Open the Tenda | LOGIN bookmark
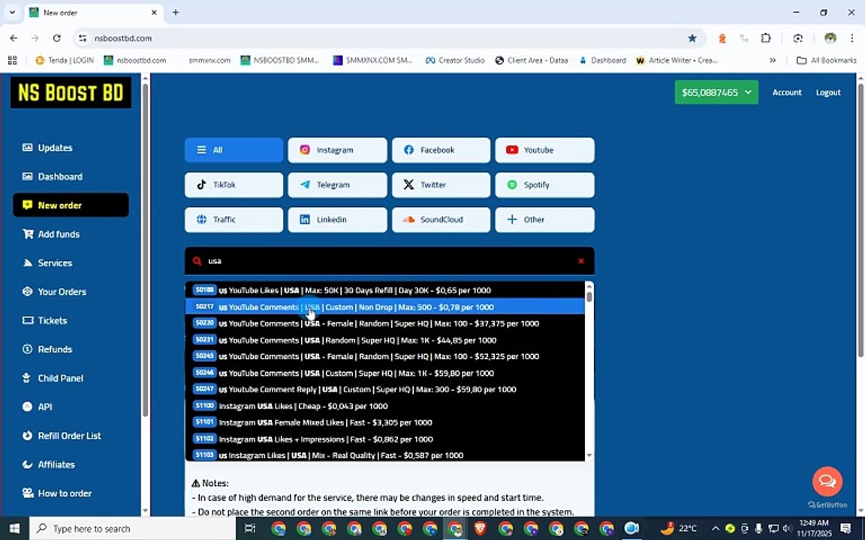The height and width of the screenshot is (540, 865). [x=64, y=60]
